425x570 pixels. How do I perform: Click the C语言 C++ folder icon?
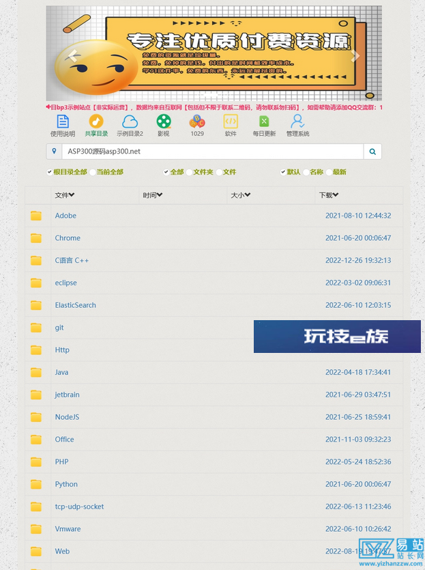[x=36, y=261]
